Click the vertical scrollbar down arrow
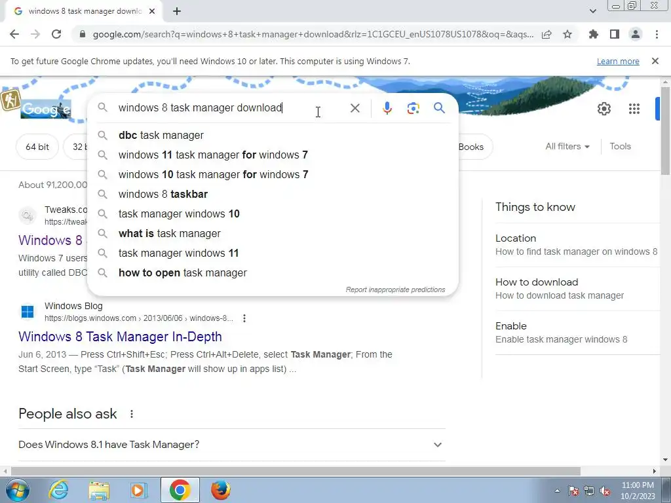 (x=666, y=460)
